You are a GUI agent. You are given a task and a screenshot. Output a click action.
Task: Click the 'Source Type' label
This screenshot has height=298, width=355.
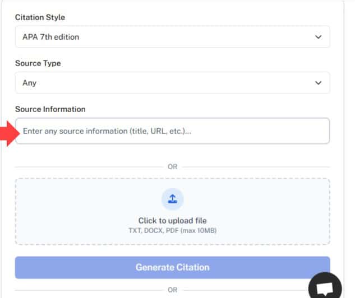click(38, 63)
